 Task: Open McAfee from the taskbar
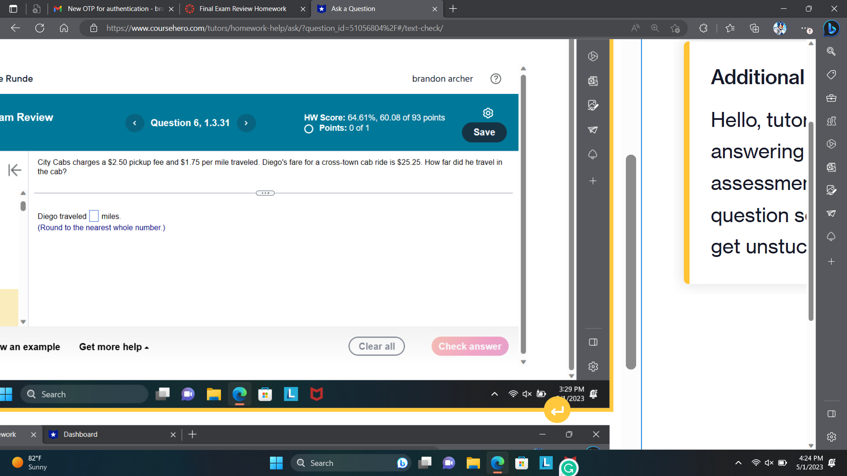coord(316,394)
